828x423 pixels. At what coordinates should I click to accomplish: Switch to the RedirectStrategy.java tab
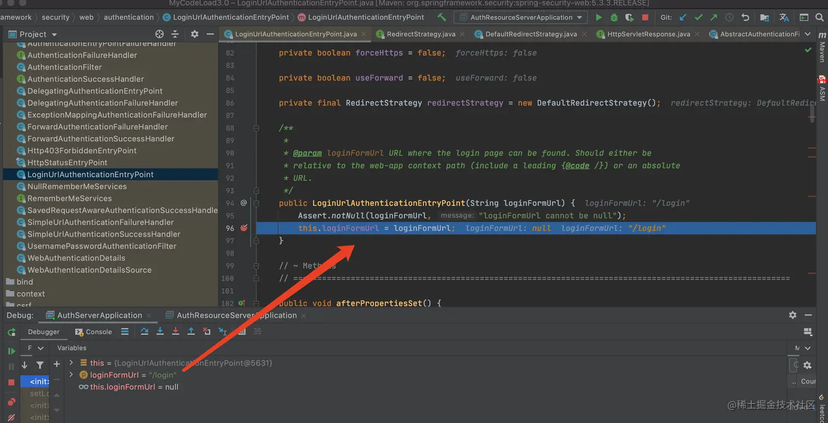[421, 34]
